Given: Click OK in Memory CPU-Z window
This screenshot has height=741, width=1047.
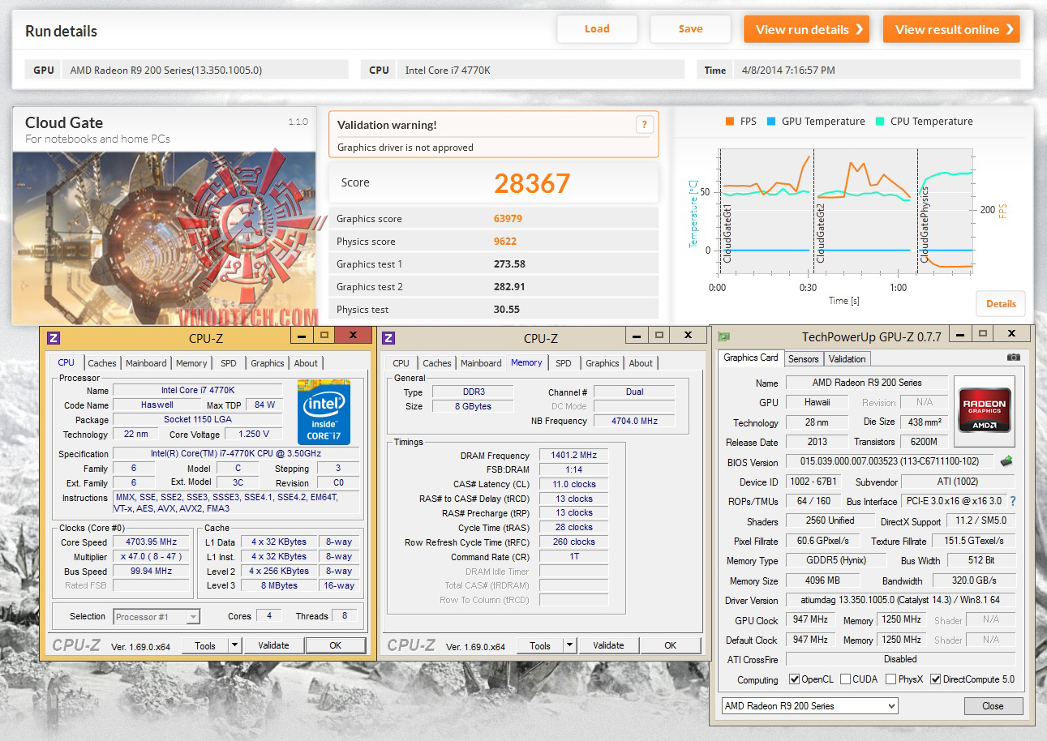Looking at the screenshot, I should pyautogui.click(x=670, y=645).
